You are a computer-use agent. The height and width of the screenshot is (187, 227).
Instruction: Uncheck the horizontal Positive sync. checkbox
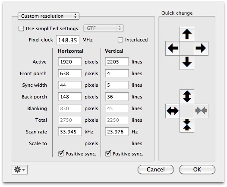tap(61, 153)
